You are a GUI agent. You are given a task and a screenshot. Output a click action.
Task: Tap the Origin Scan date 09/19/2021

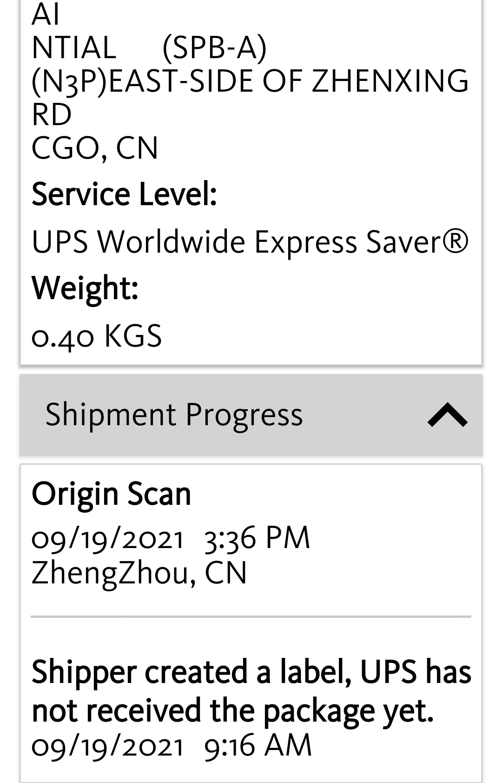click(x=108, y=538)
